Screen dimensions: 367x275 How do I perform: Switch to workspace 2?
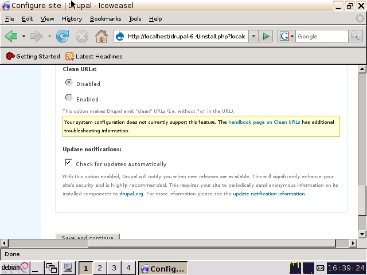click(x=100, y=268)
